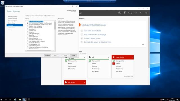Click Add roles and features link
This screenshot has width=180, height=101.
93,31
